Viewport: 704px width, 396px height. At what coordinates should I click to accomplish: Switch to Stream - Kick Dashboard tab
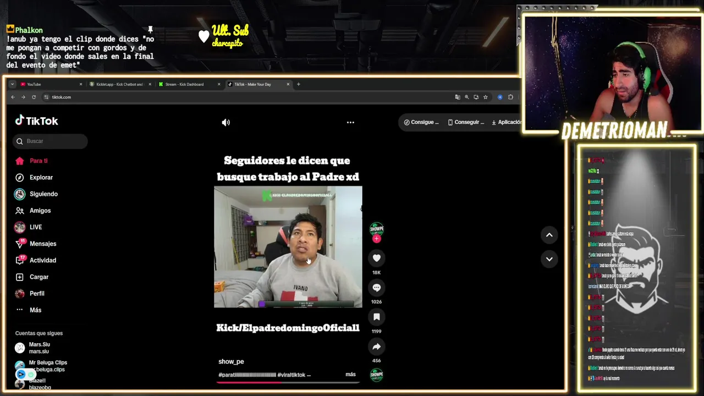coord(184,84)
